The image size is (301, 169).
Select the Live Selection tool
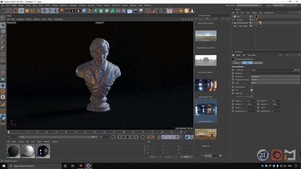16,11
